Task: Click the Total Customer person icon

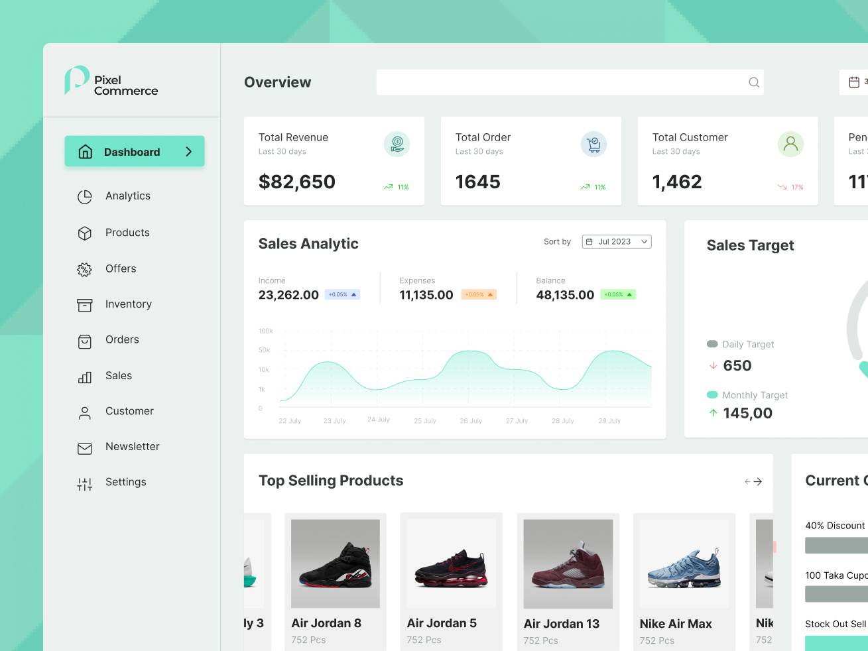Action: pos(790,144)
